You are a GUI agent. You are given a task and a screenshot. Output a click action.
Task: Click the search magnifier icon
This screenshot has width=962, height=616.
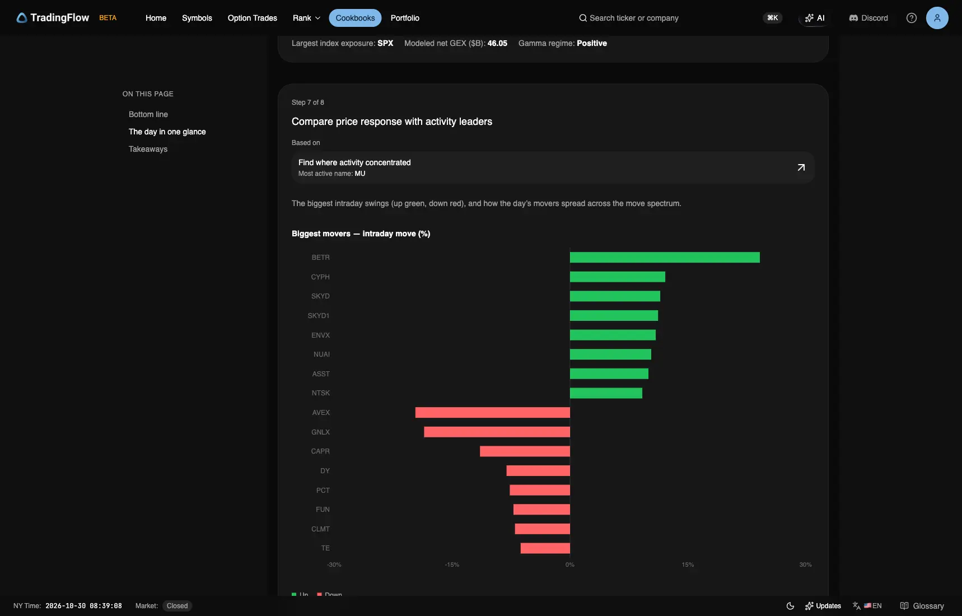click(x=583, y=18)
